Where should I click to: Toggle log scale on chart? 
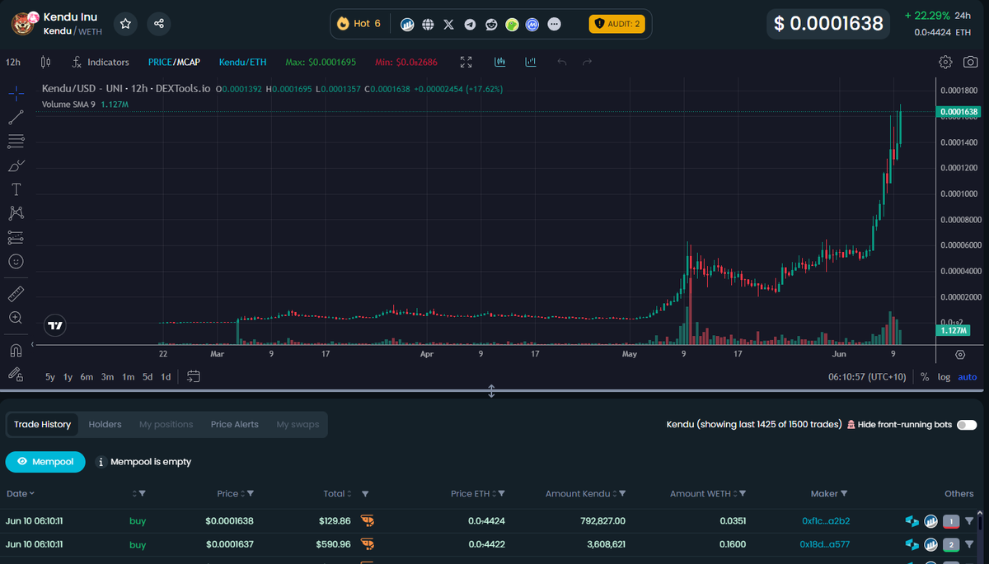(944, 377)
